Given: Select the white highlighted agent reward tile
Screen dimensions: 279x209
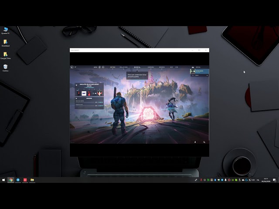Looking at the screenshot, I should point(84,93).
